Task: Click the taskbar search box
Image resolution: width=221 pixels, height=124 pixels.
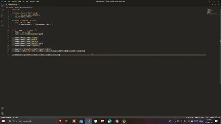Action: click(31, 121)
